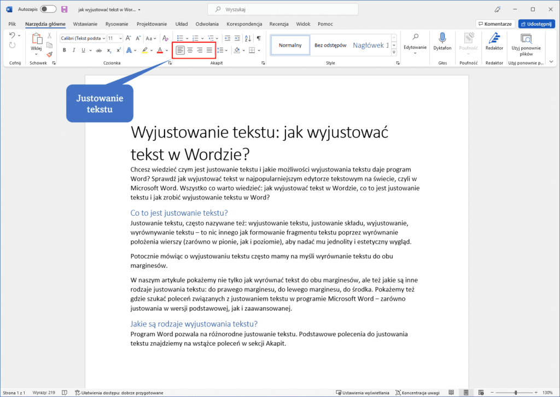Increase font size with larger A icon
Viewport: 560px width, 397px height.
(129, 38)
